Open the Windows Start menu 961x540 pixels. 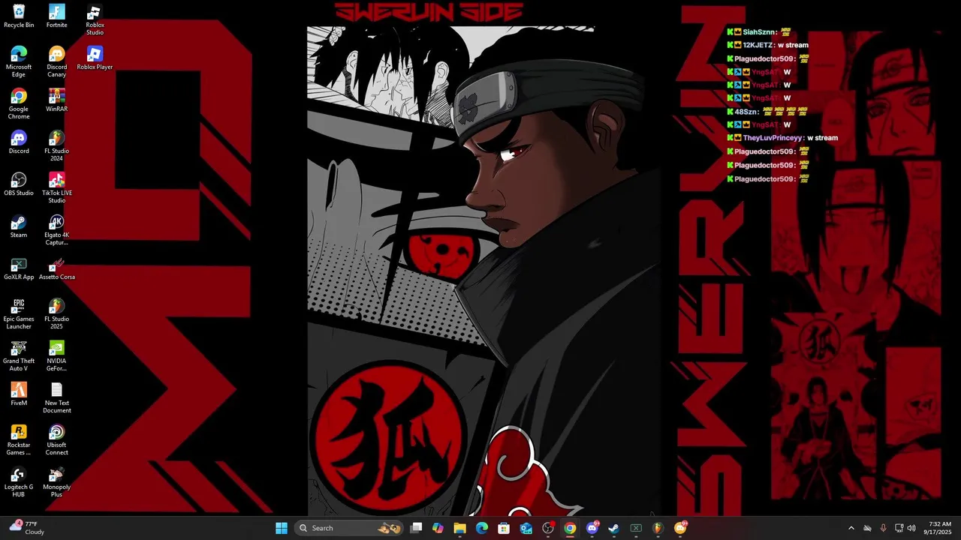pyautogui.click(x=282, y=528)
